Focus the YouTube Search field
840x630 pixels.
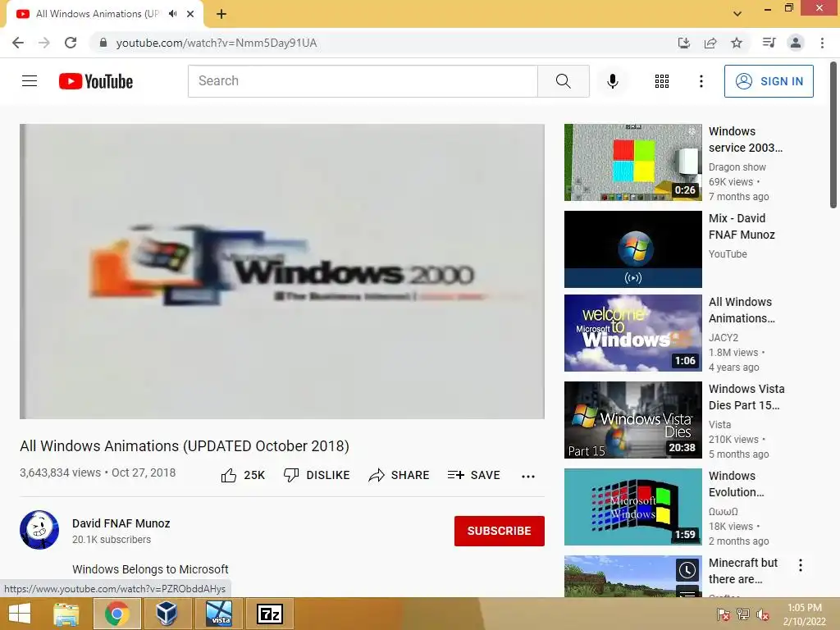pyautogui.click(x=363, y=81)
